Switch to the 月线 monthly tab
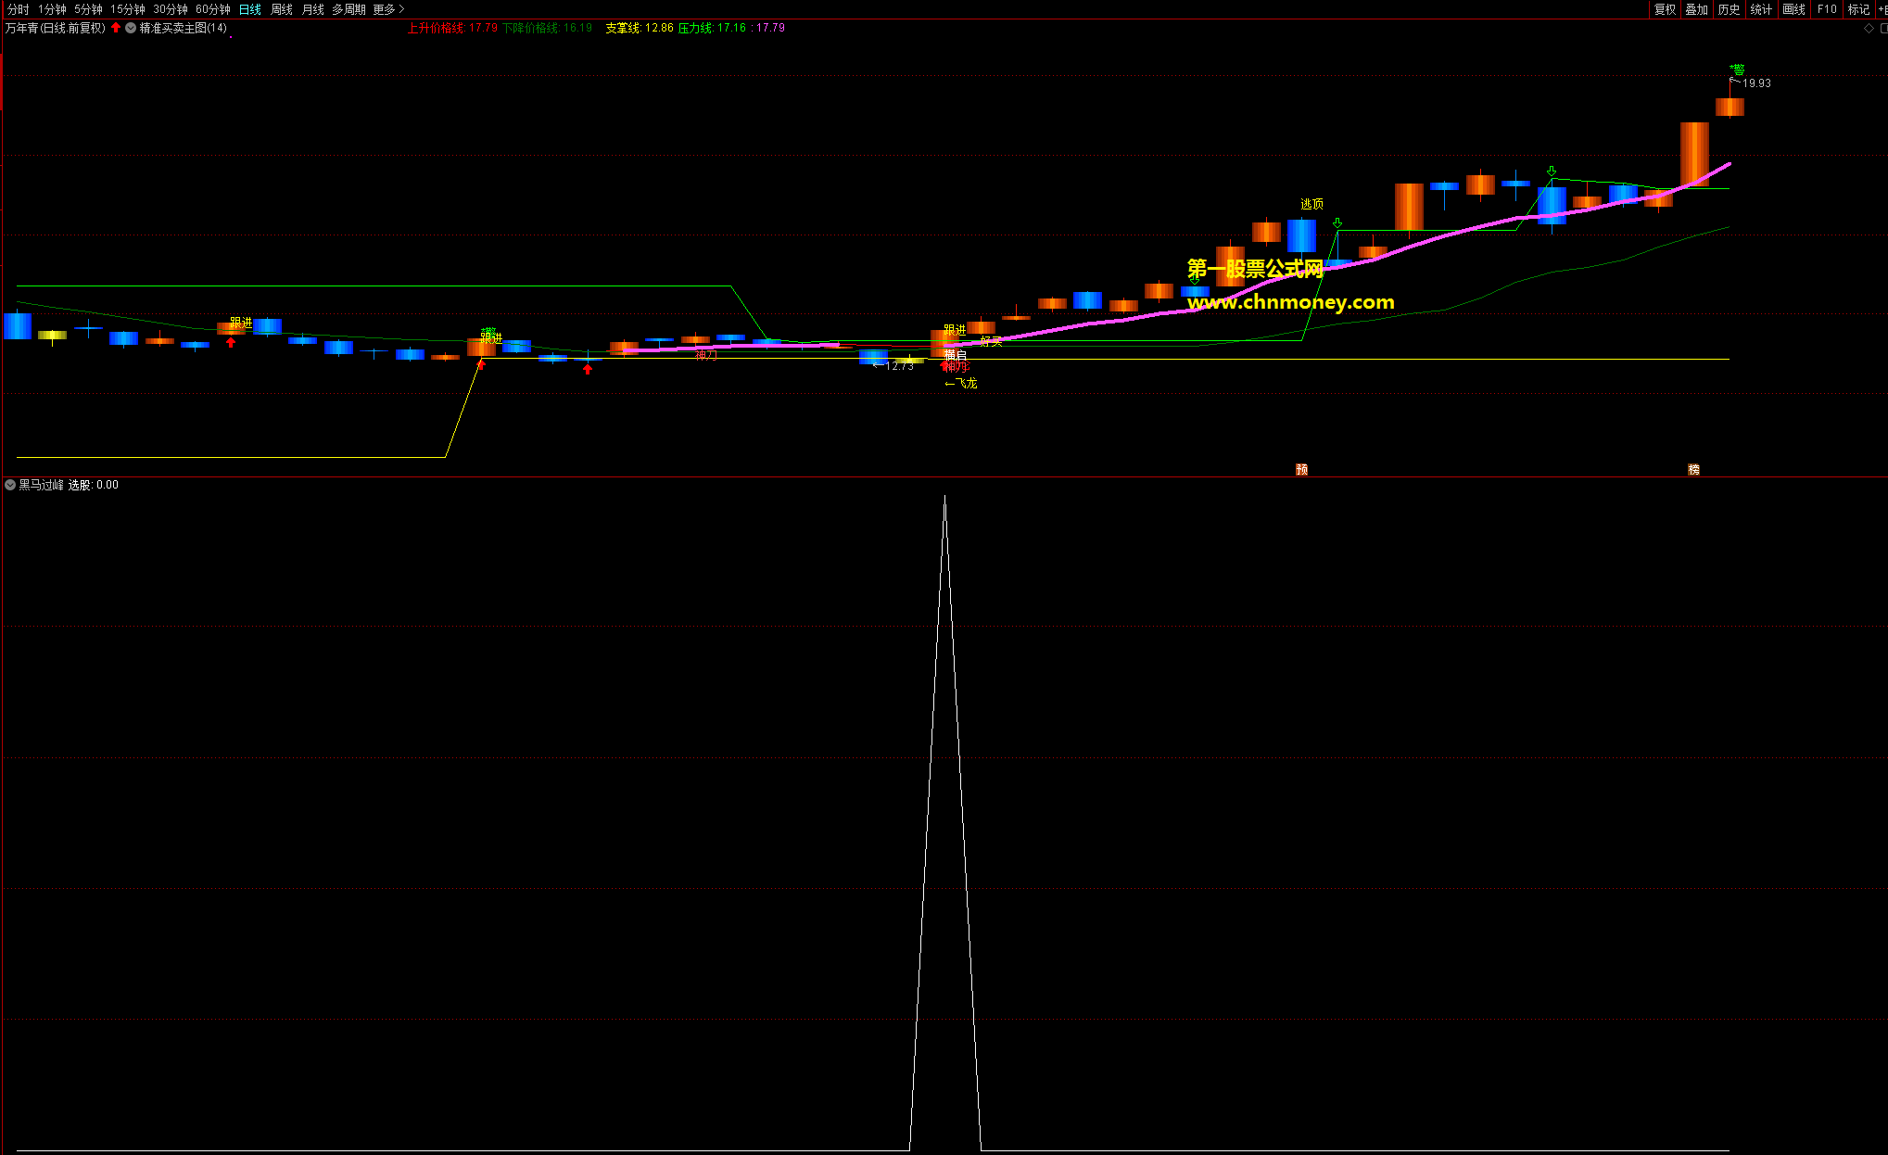The width and height of the screenshot is (1888, 1155). click(313, 9)
